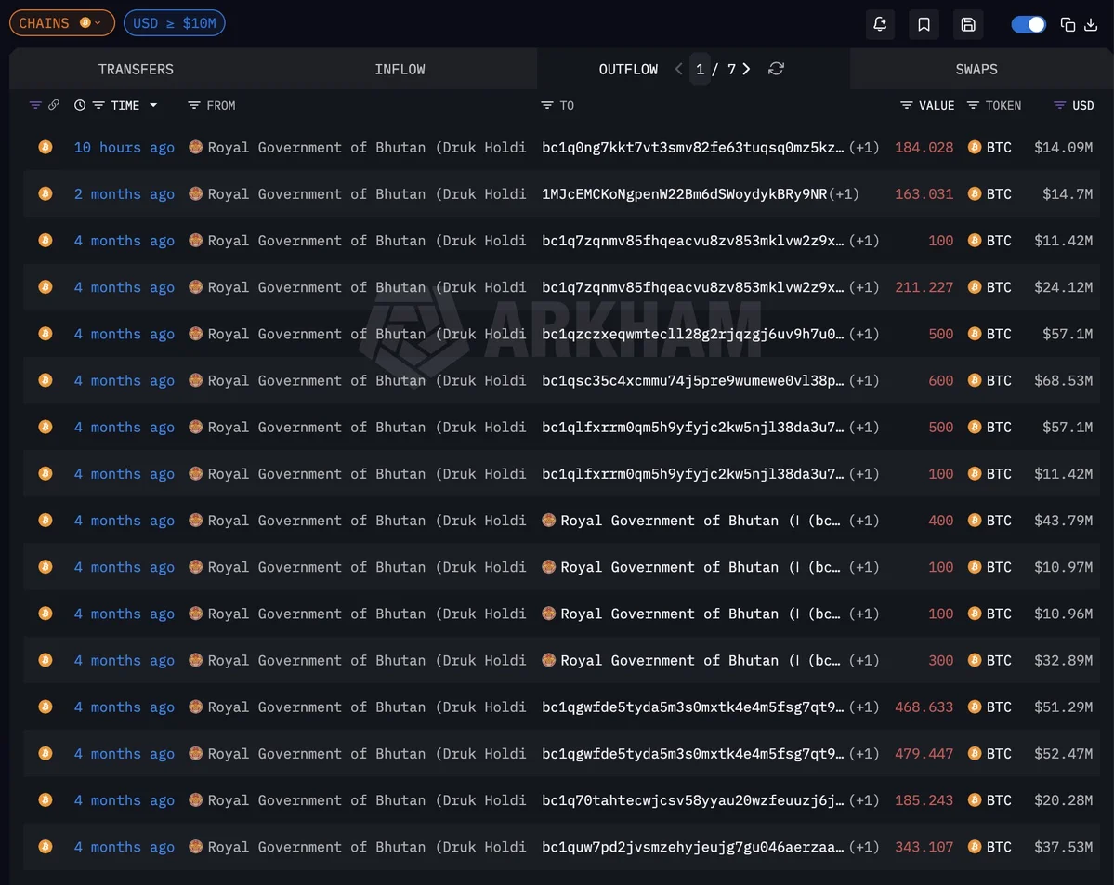Click the page number 1 input field

[x=701, y=69]
